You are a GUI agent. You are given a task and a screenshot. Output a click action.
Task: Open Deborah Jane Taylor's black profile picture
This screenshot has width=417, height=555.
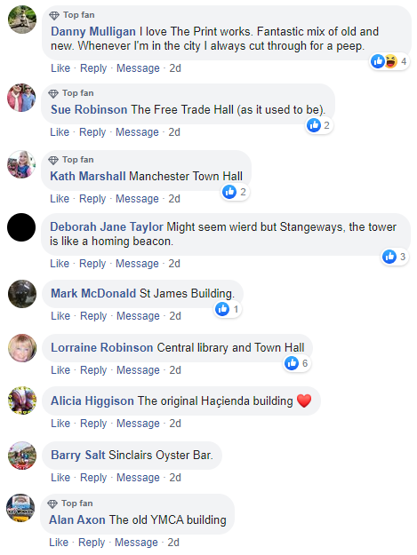(21, 227)
